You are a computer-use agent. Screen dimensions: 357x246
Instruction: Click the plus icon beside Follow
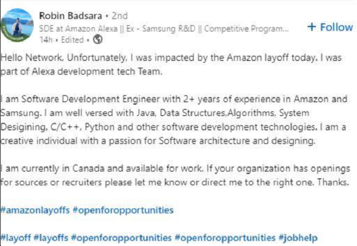pos(312,27)
